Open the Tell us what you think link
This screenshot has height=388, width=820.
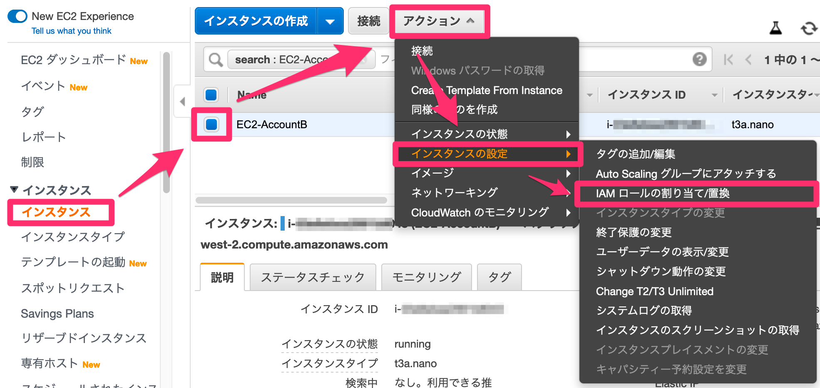[x=71, y=30]
